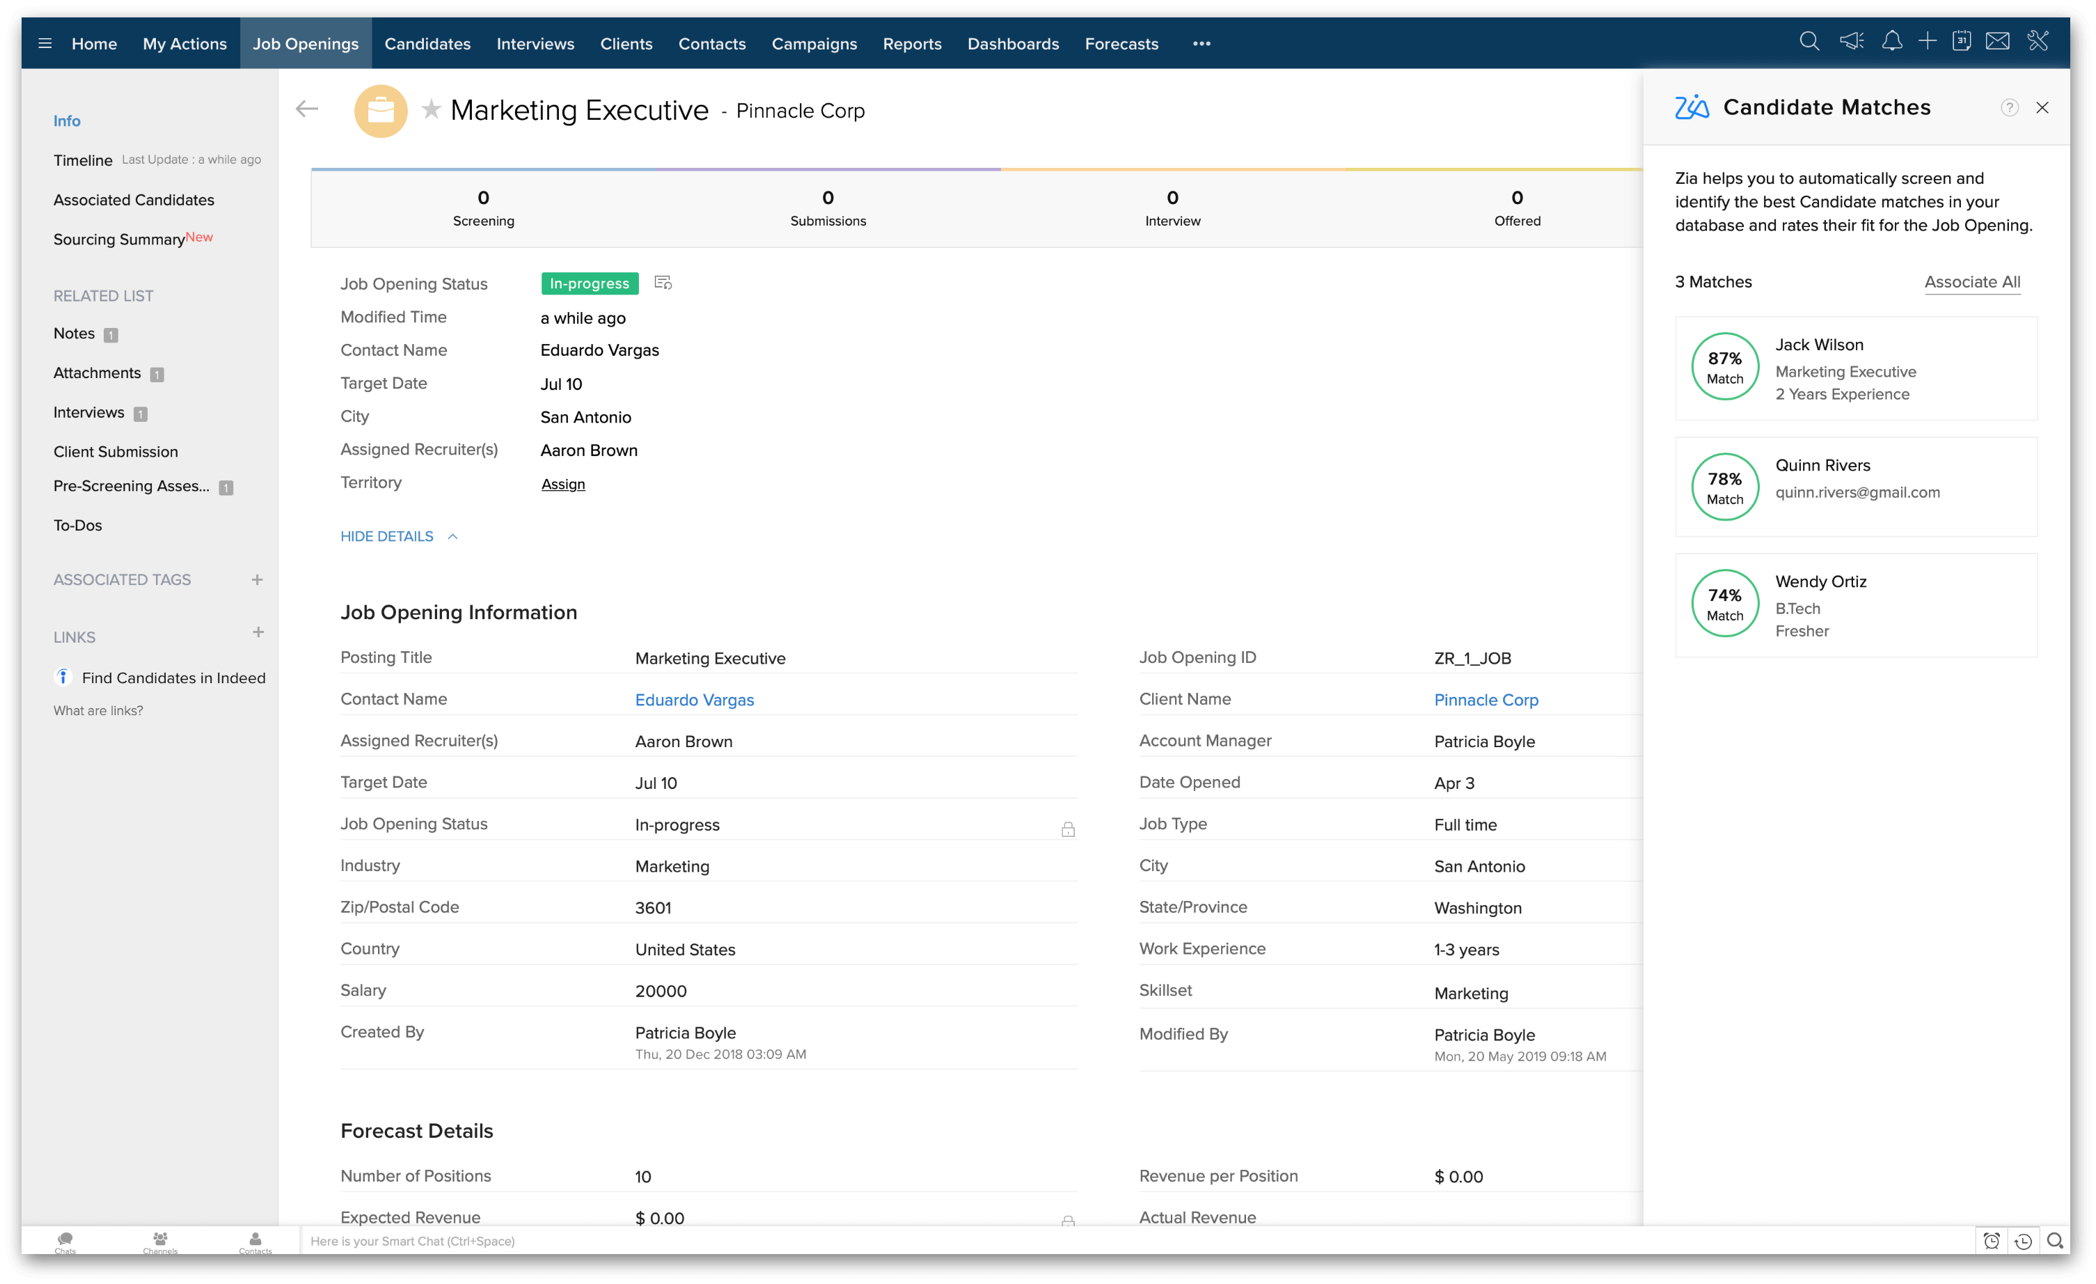
Task: Toggle the Job Opening Status In-progress badge
Action: (x=590, y=283)
